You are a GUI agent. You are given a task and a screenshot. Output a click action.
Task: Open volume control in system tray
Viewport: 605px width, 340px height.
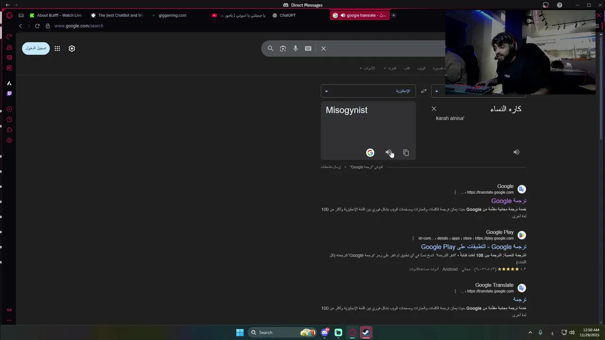(x=572, y=332)
